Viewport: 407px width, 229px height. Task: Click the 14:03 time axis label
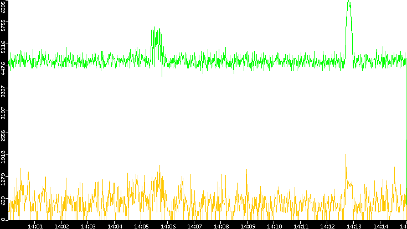coord(88,226)
